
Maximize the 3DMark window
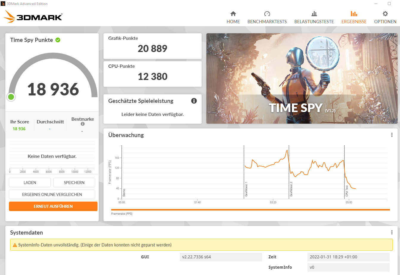click(389, 4)
